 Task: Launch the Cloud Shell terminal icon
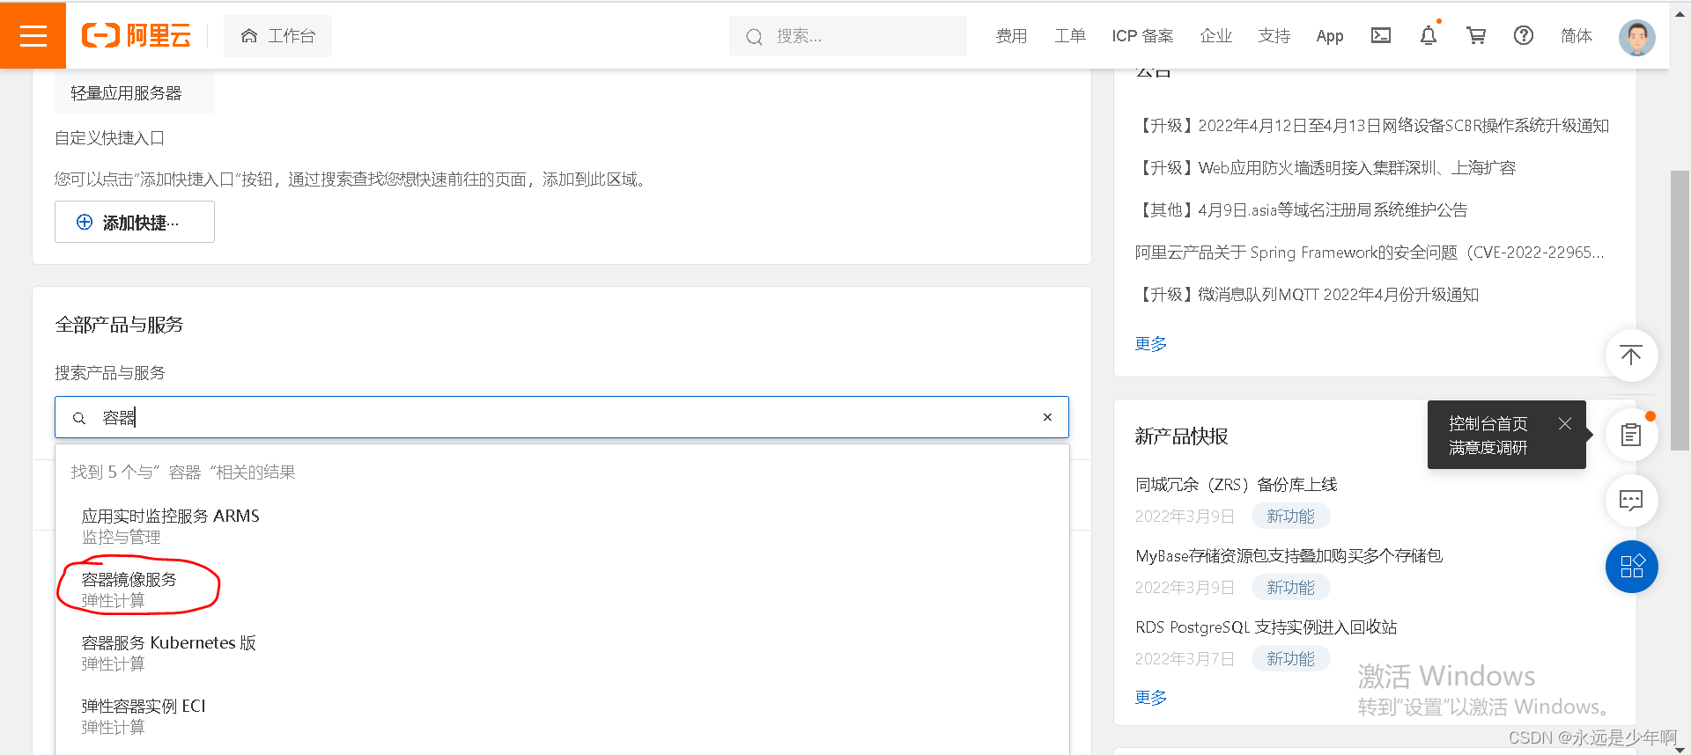pos(1381,35)
